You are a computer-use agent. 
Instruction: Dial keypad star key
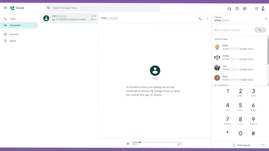click(x=227, y=133)
